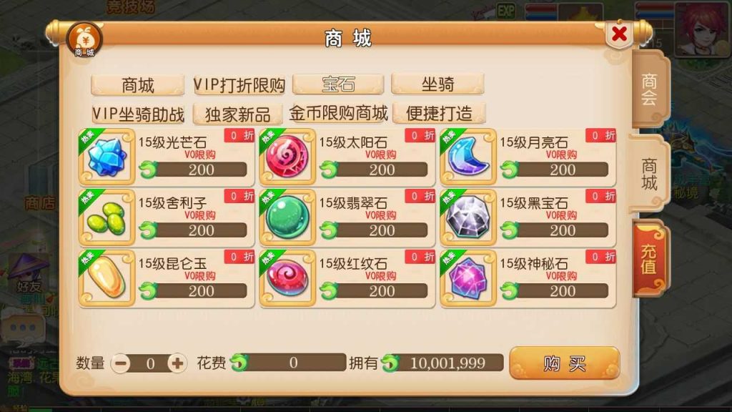
Task: Open the 宝石 category tab
Action: (338, 84)
